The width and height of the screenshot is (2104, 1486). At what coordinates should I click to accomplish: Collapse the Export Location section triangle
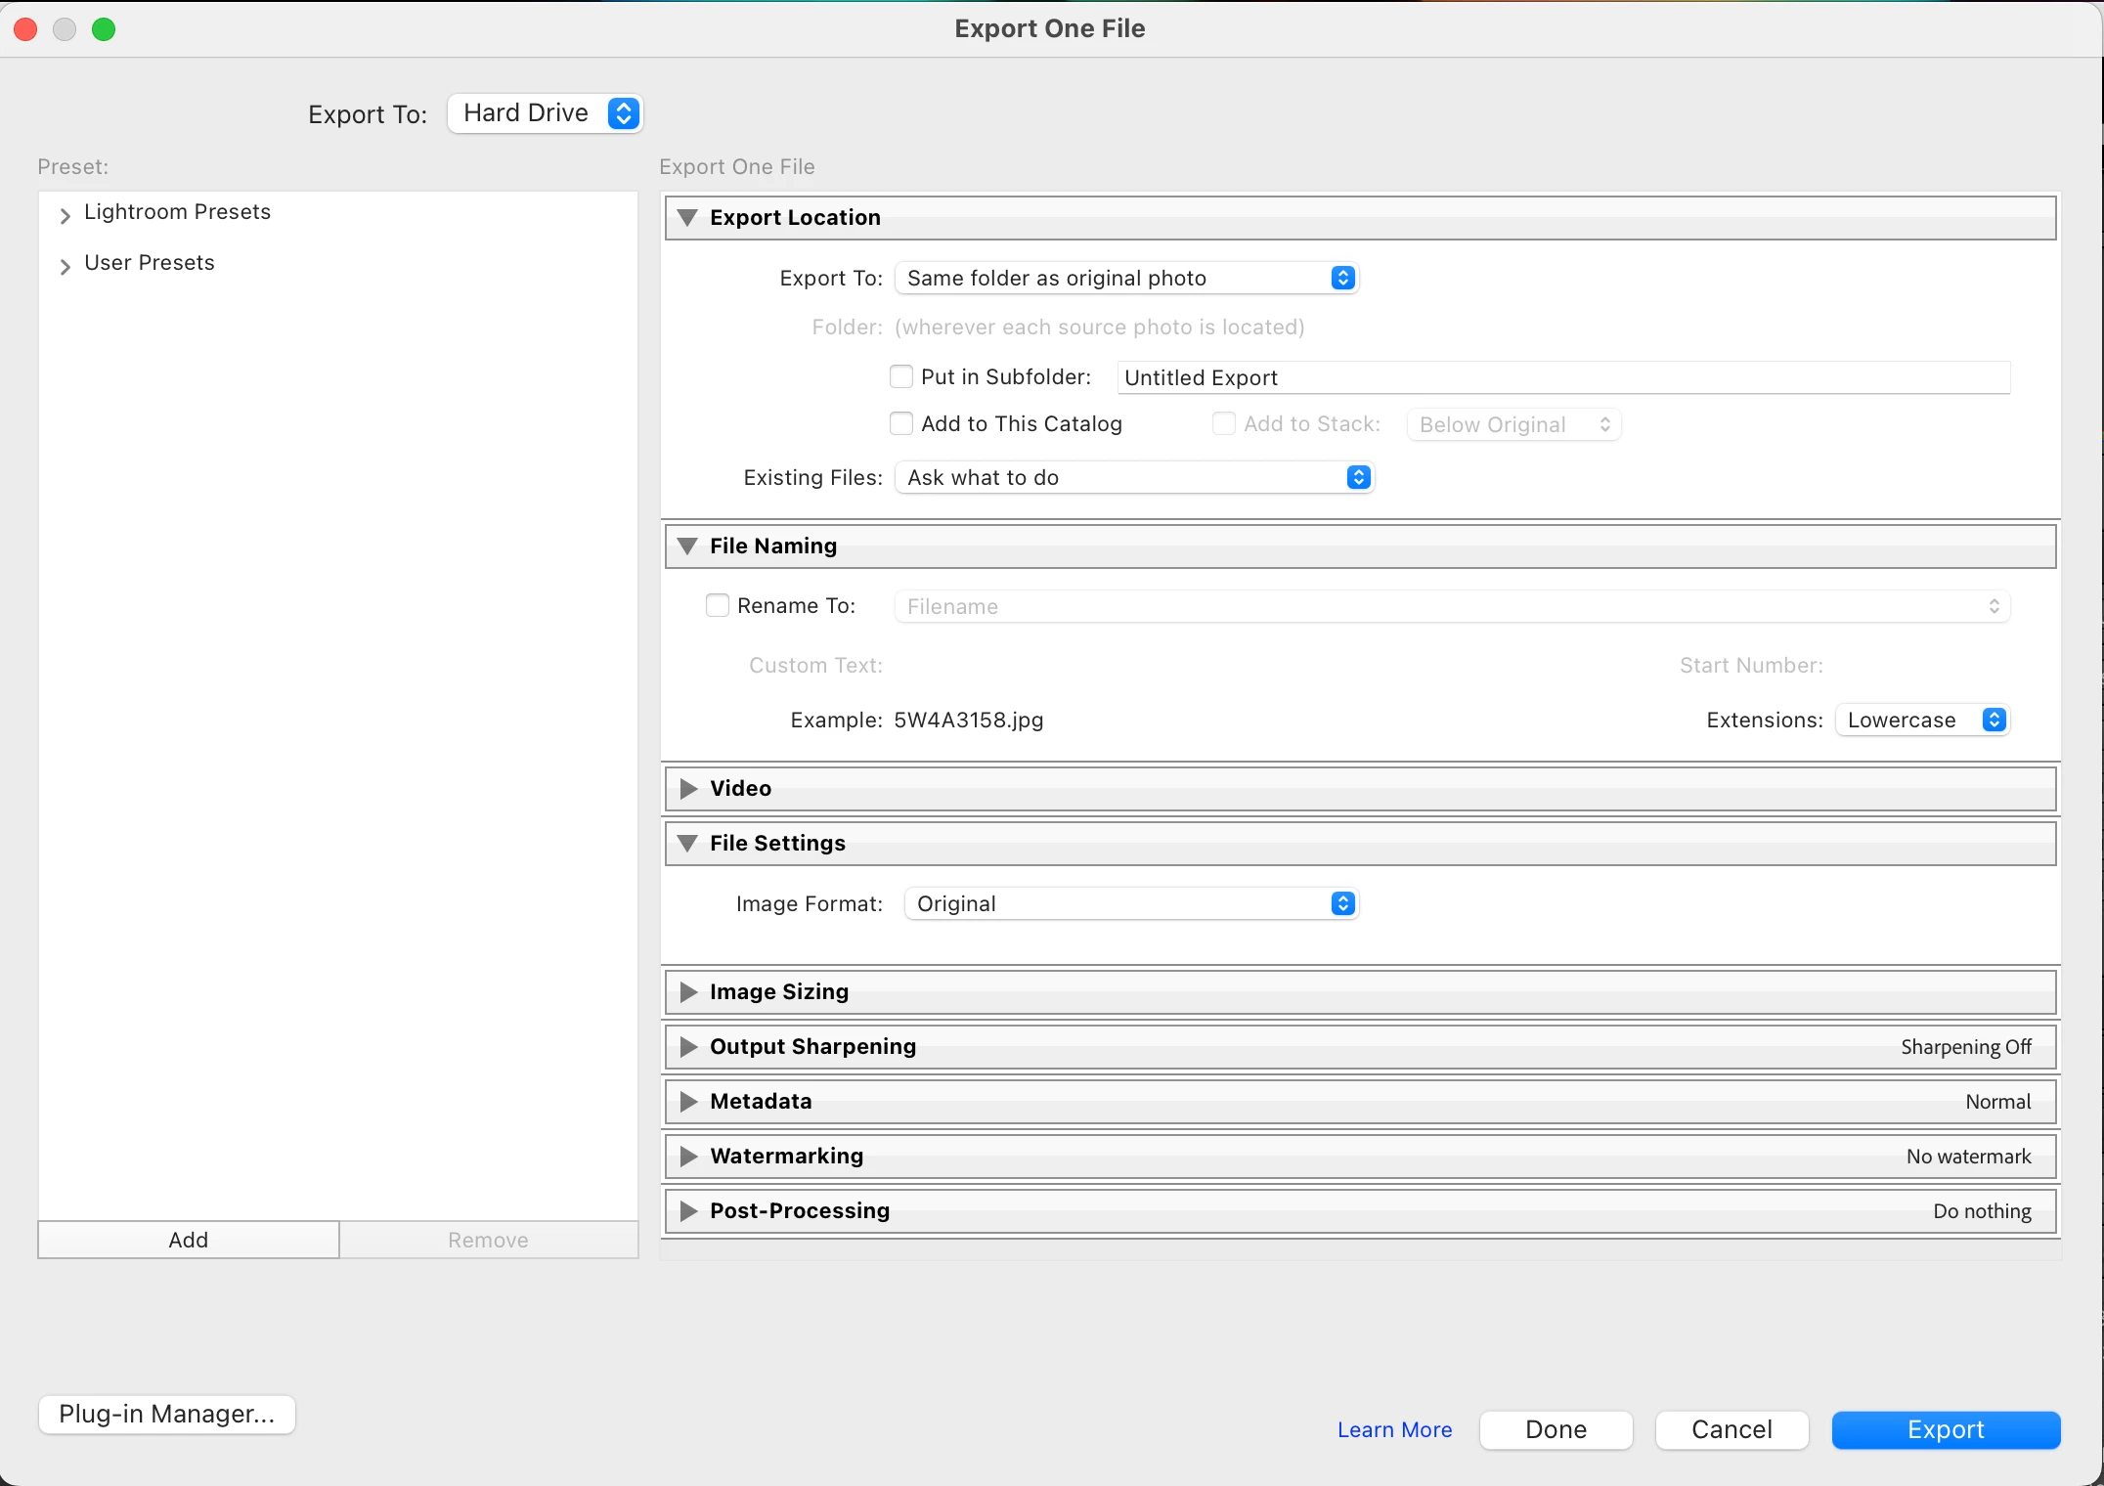point(687,218)
